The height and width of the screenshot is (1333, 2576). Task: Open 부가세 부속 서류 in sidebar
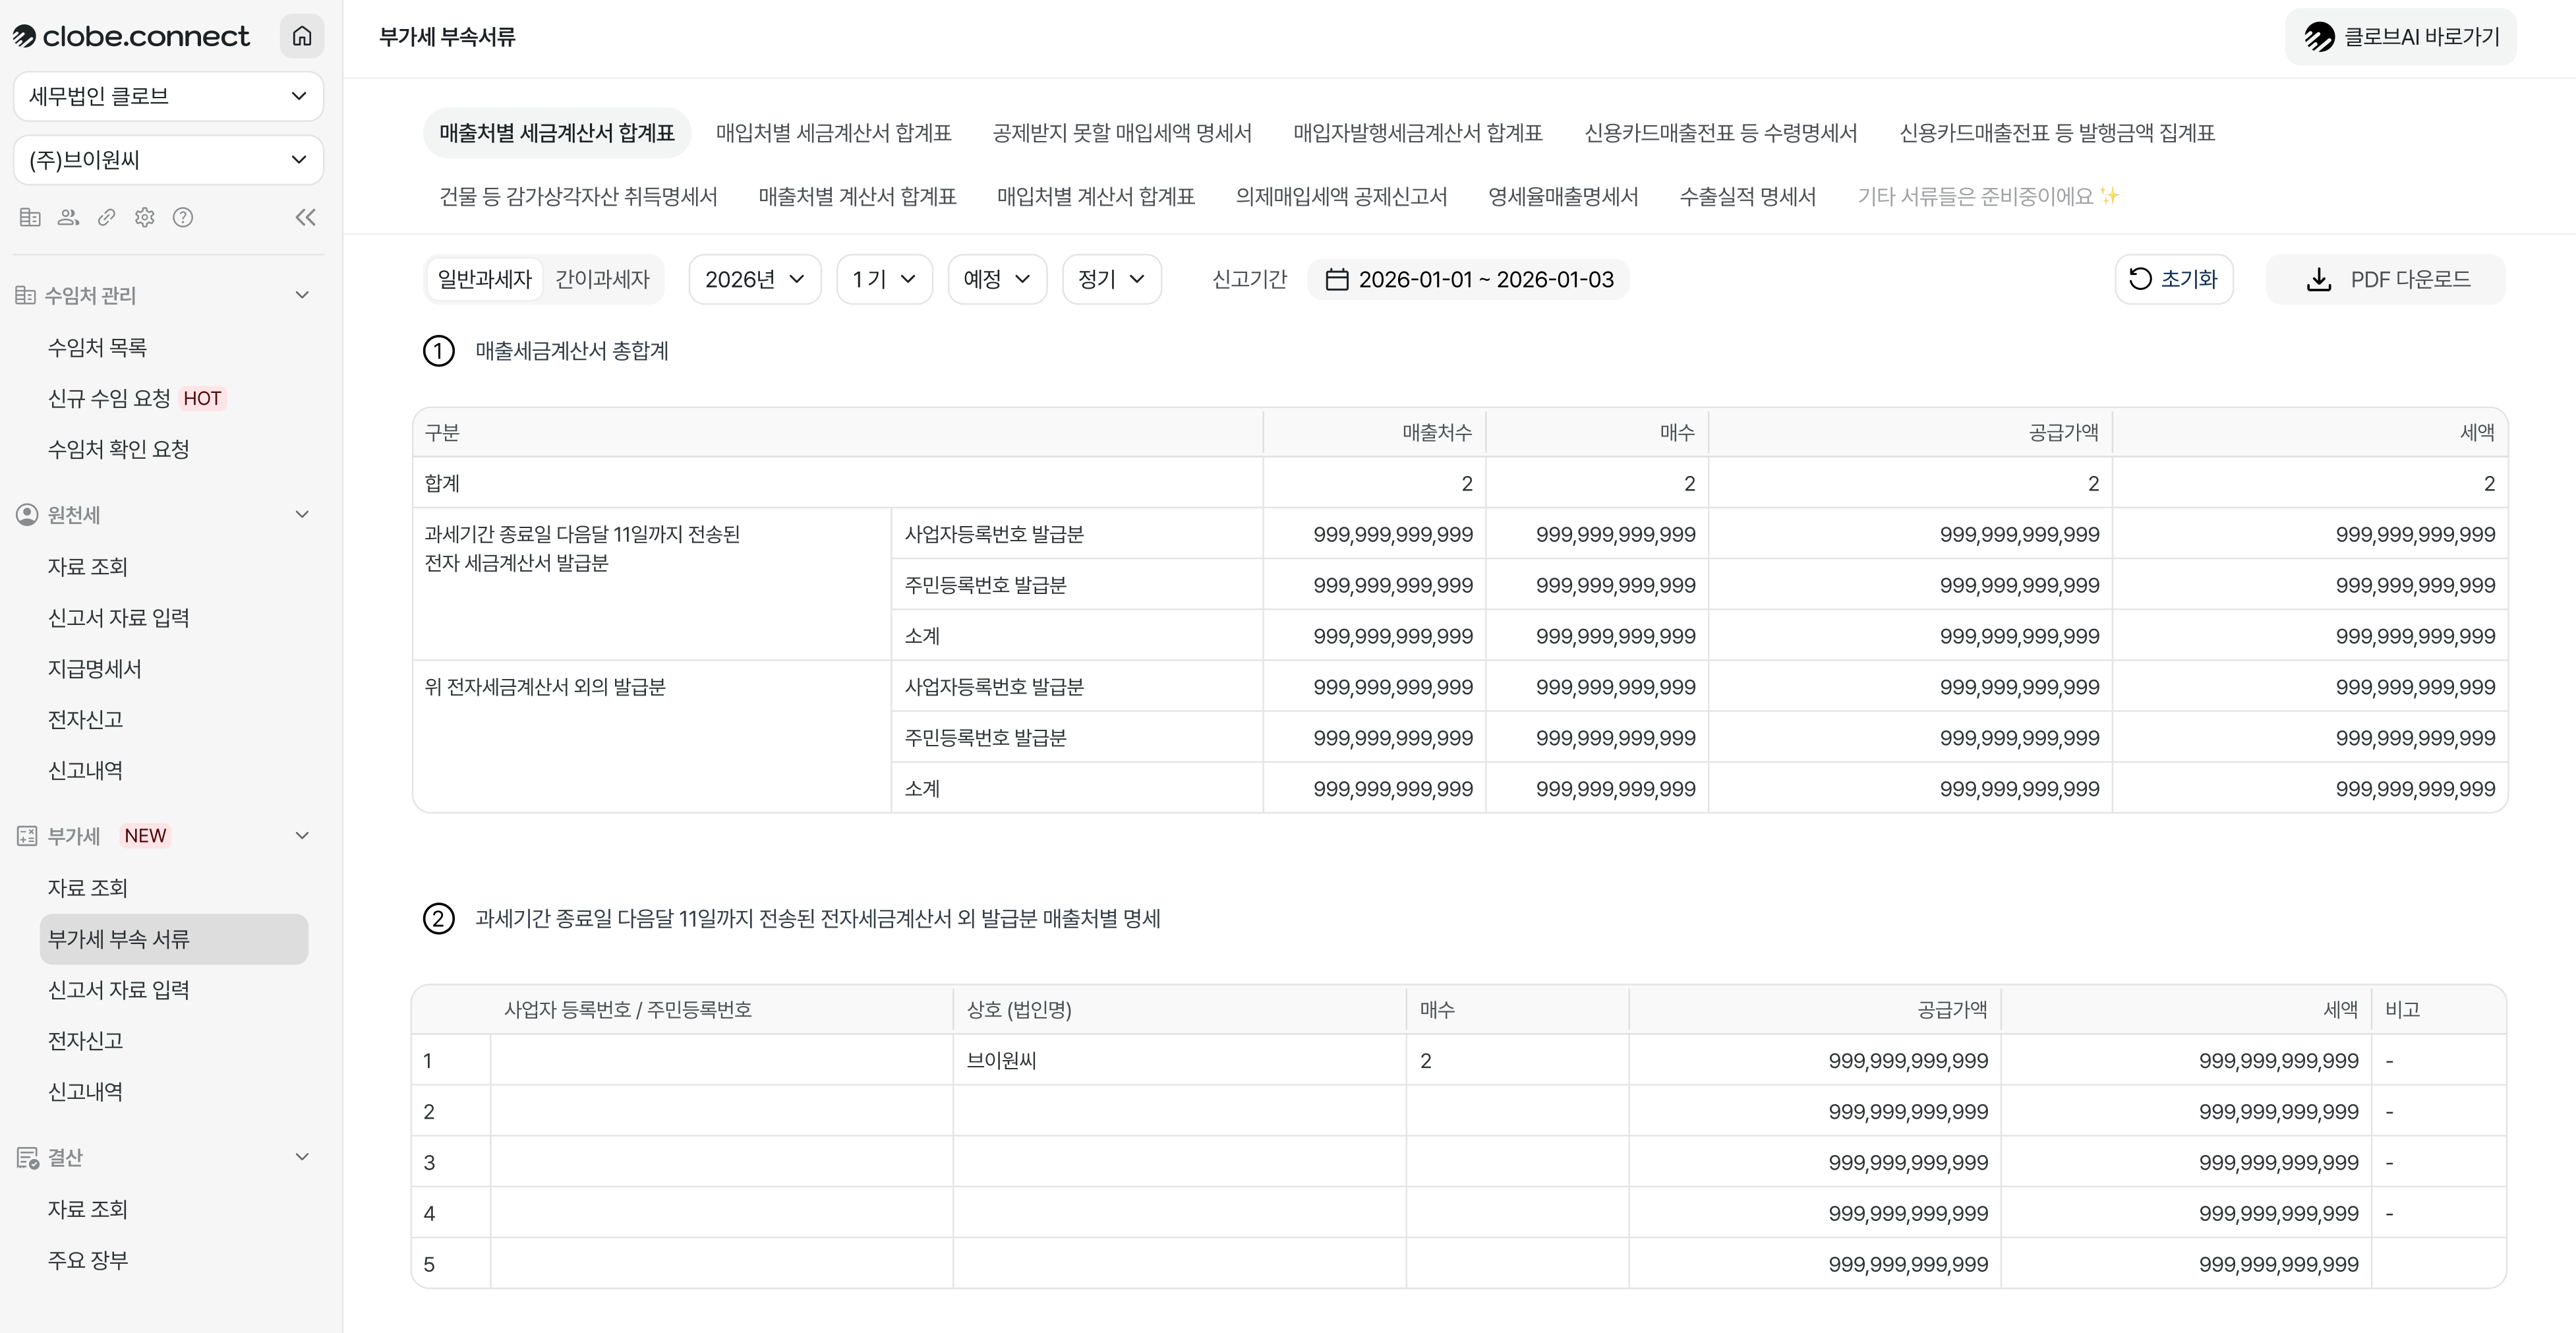(x=174, y=939)
